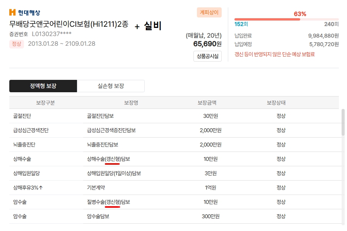347x231 pixels.
Task: Select the 상해수술(갱신형)담보 cell
Action: [108, 159]
